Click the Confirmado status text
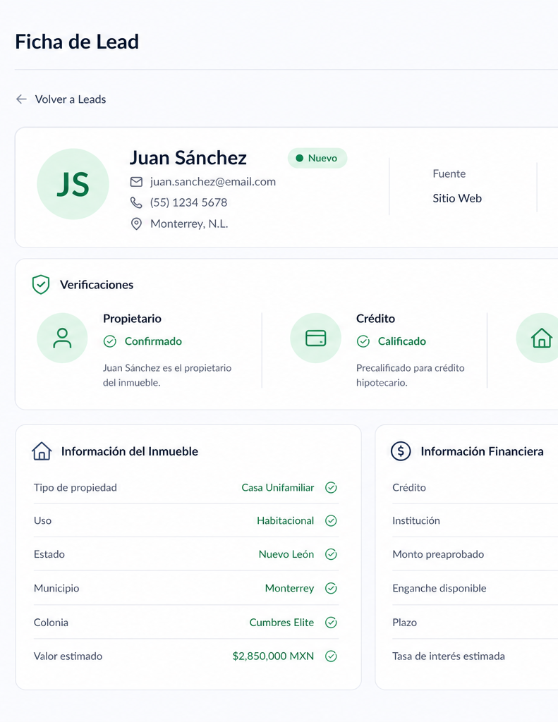558x722 pixels. tap(154, 341)
